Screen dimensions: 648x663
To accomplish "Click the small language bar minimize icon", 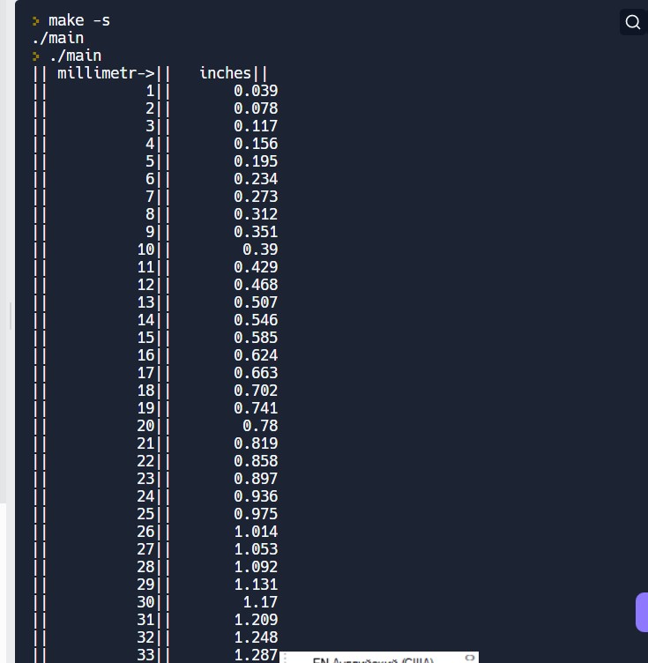I will click(x=470, y=657).
